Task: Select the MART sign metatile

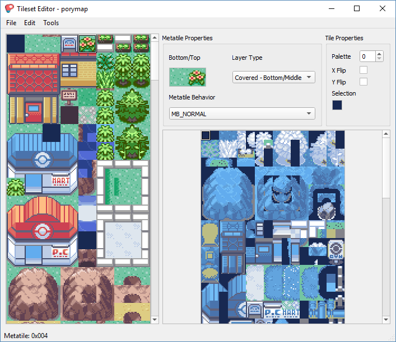Action: pos(60,180)
